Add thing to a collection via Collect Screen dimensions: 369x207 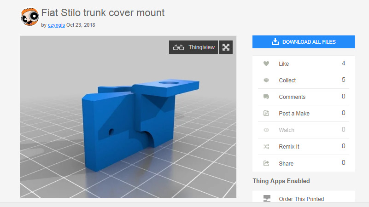tap(304, 80)
